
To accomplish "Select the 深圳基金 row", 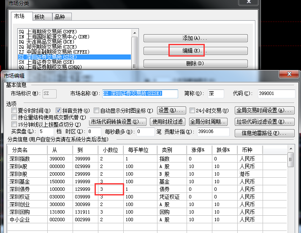I will (147, 182).
